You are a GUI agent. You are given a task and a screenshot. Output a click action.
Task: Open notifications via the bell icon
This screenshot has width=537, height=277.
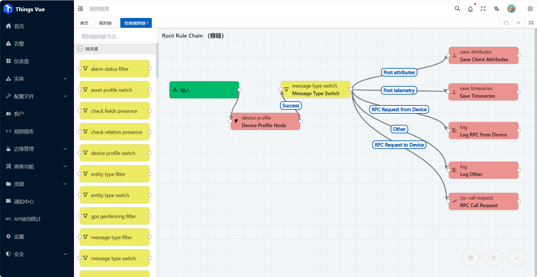coord(470,9)
